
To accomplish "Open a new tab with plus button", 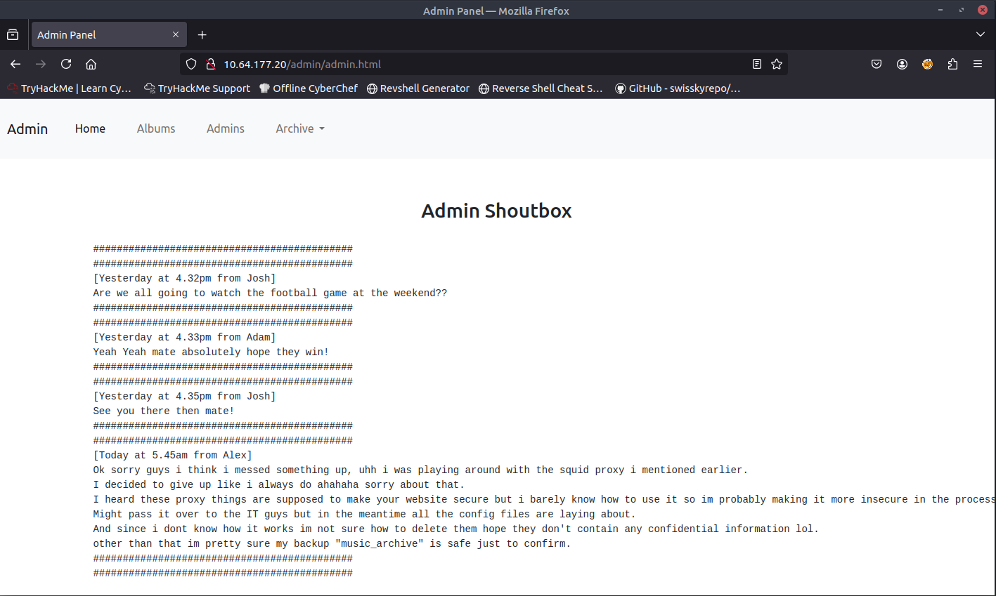I will [x=202, y=34].
